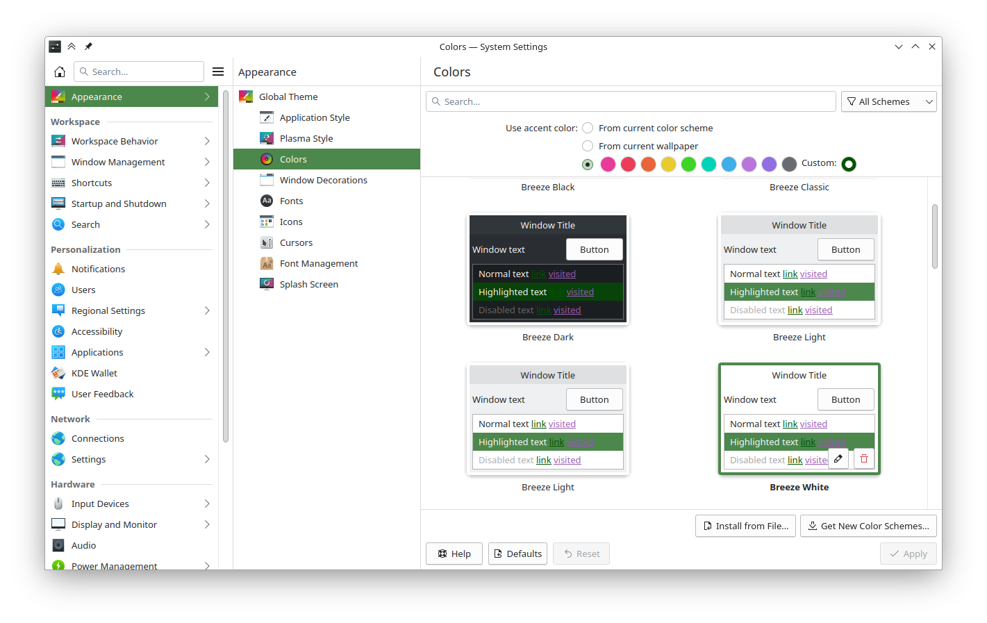Click the Apply button
This screenshot has height=623, width=987.
point(909,554)
